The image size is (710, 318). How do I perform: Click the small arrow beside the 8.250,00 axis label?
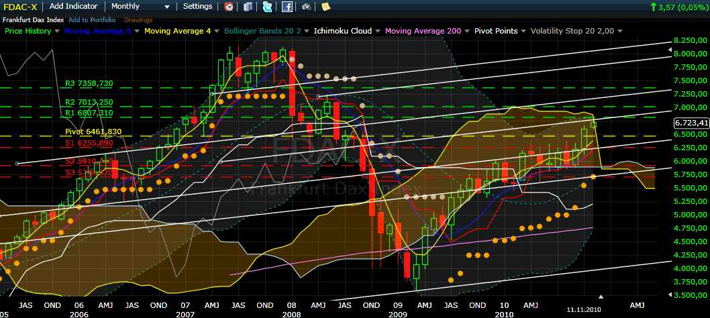(x=670, y=48)
